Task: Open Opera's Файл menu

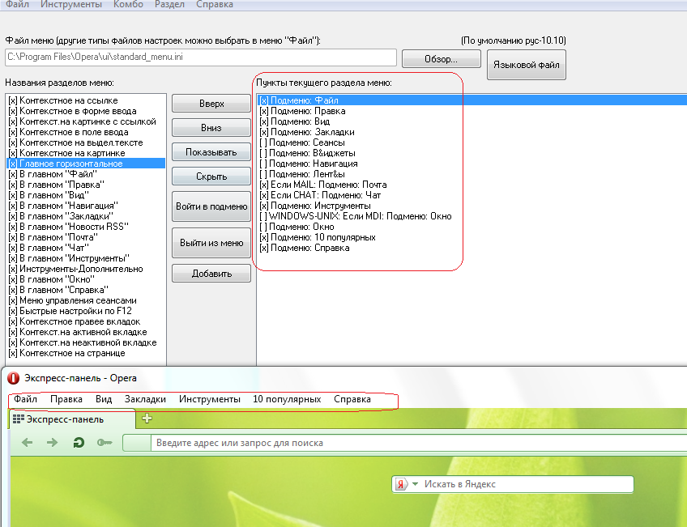Action: pyautogui.click(x=25, y=399)
